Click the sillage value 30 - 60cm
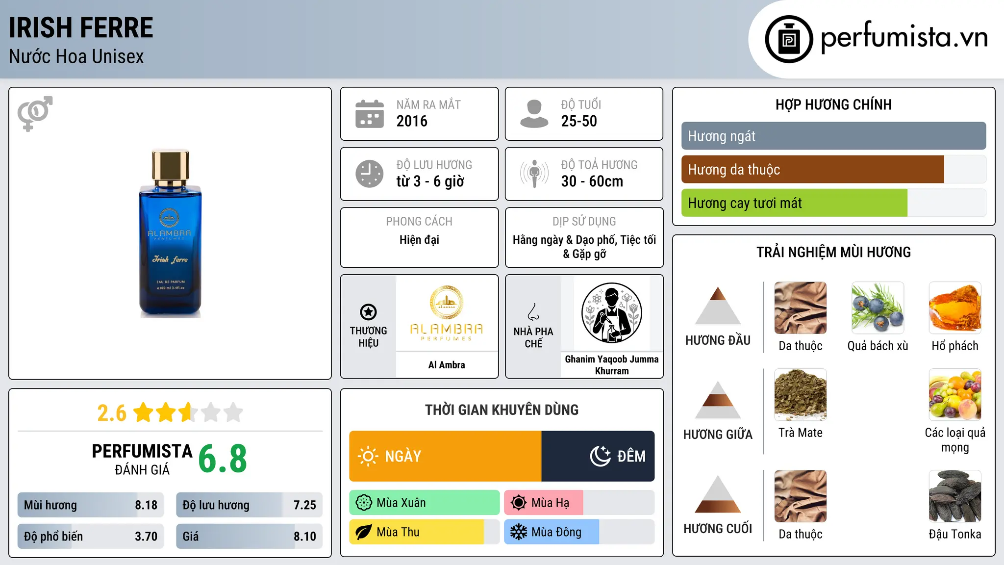This screenshot has width=1004, height=565. click(x=592, y=181)
